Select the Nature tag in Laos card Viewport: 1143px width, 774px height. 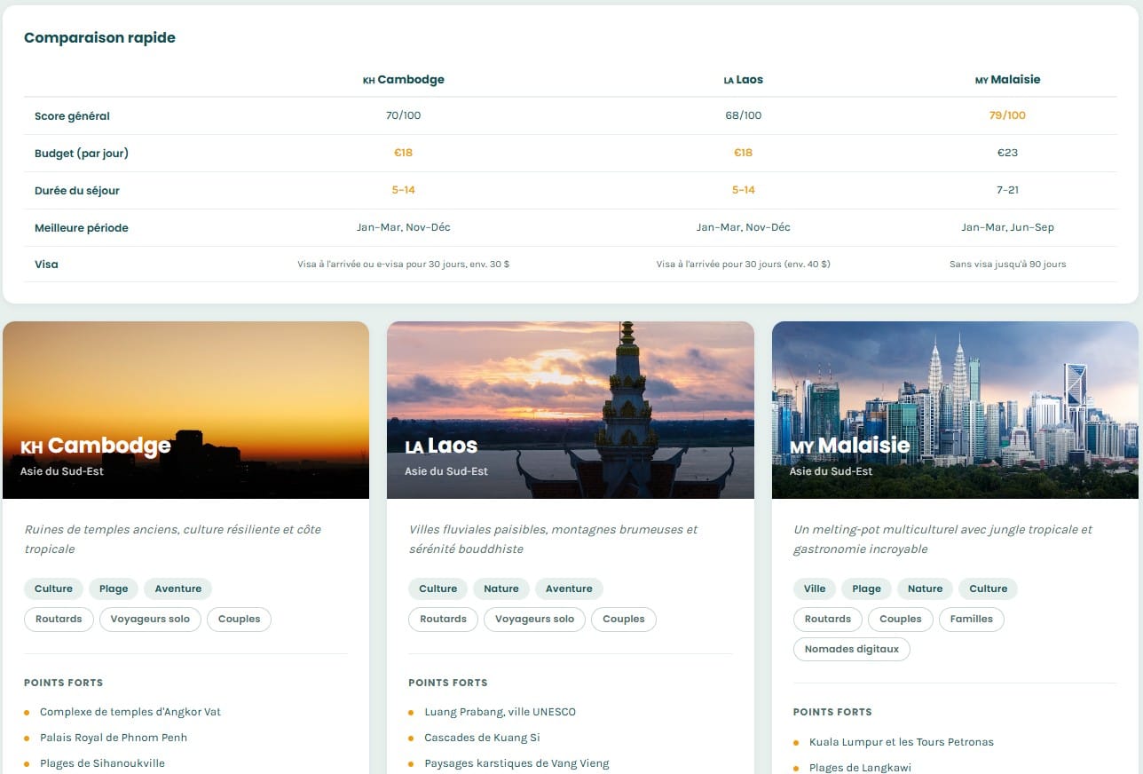point(501,588)
